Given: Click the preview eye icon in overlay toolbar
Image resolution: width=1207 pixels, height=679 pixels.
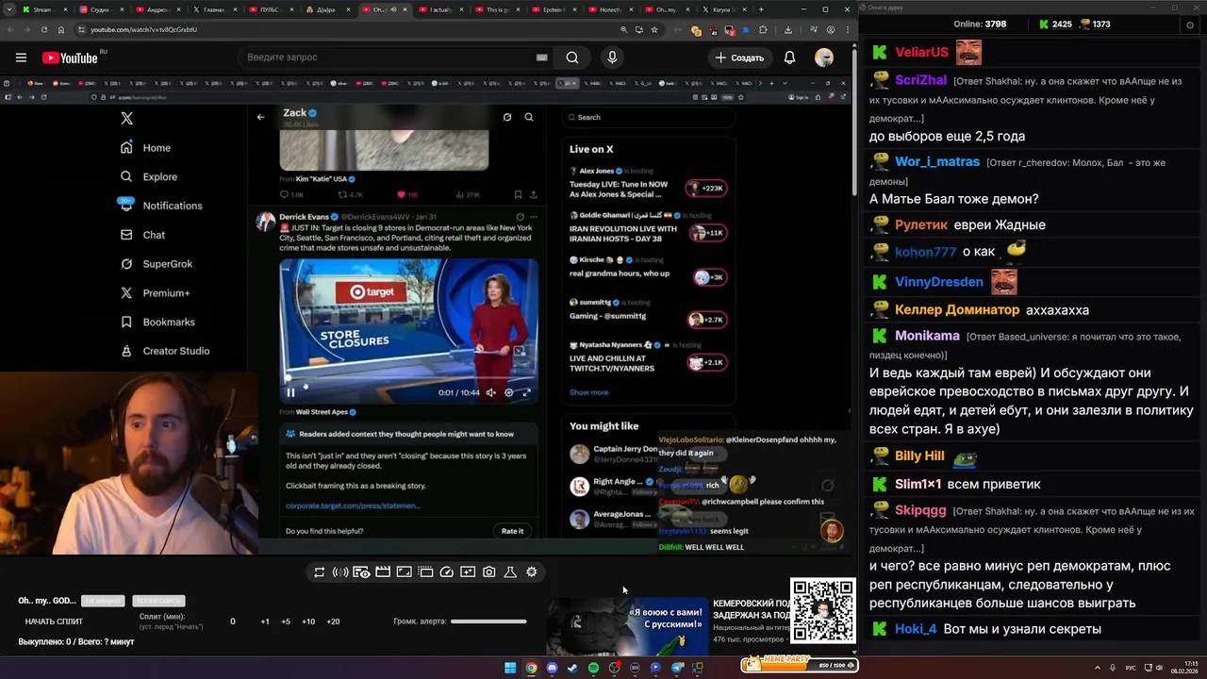Looking at the screenshot, I should tap(361, 572).
